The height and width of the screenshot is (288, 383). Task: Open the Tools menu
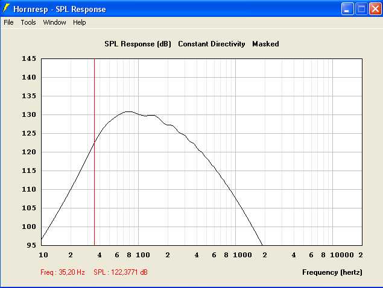tap(28, 22)
